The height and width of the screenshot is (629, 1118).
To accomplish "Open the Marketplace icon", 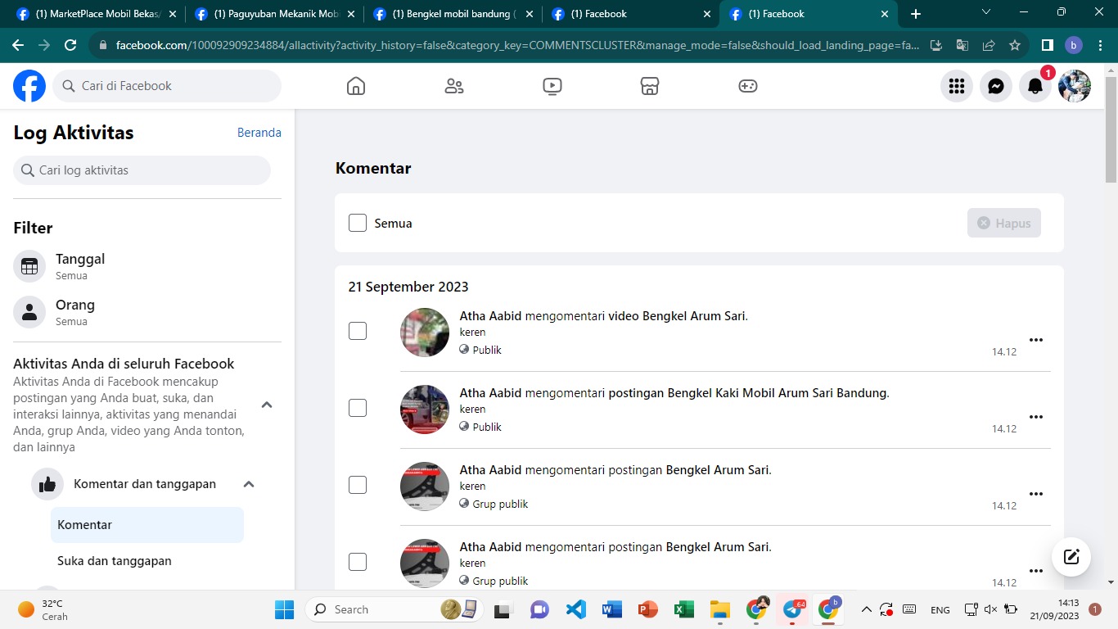I will (x=650, y=86).
